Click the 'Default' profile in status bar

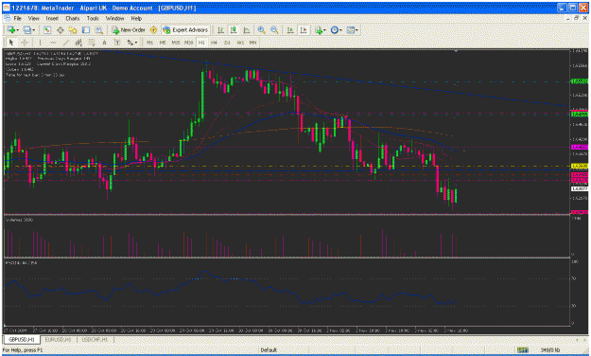coord(269,350)
